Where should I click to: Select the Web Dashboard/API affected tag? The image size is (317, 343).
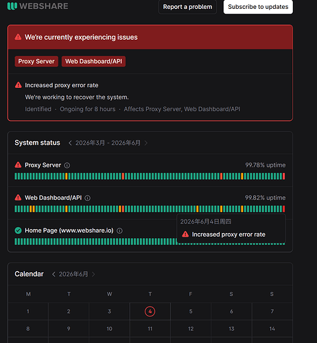(93, 61)
